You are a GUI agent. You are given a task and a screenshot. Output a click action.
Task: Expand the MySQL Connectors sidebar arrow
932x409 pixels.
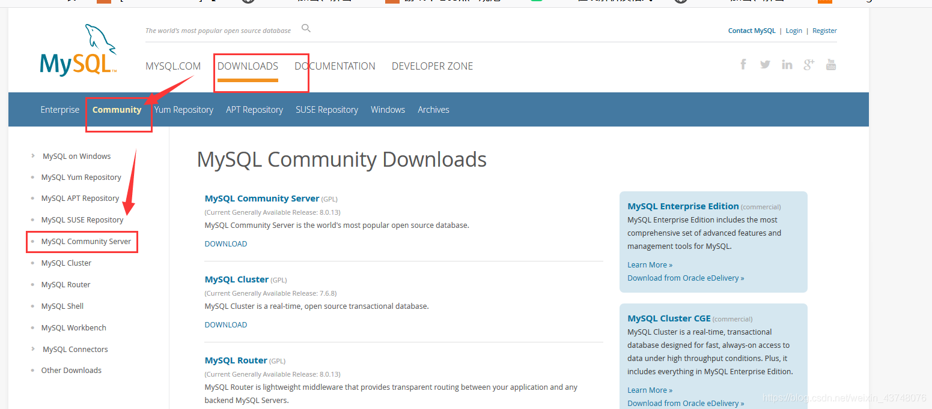pyautogui.click(x=33, y=349)
